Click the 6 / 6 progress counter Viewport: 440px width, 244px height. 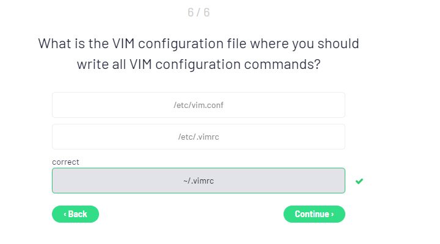[198, 12]
